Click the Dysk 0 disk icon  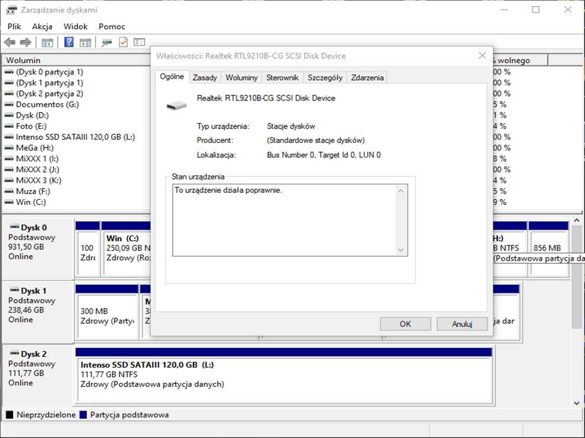(14, 227)
